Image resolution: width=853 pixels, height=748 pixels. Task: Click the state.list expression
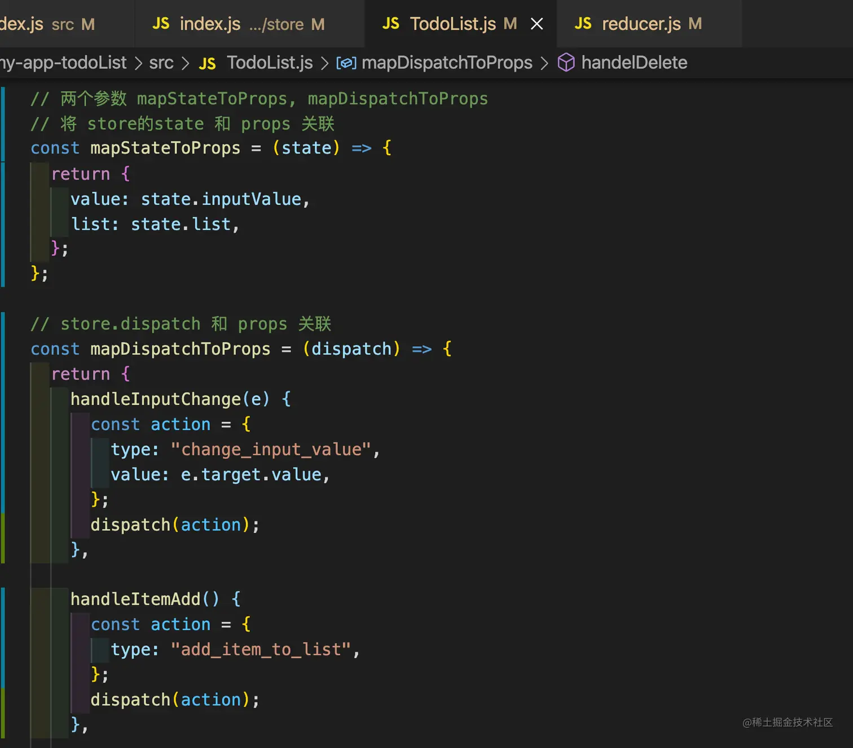point(181,225)
